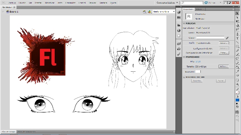The height and width of the screenshot is (135, 241).
Task: Switch to the Propiedades tab
Action: (x=188, y=9)
